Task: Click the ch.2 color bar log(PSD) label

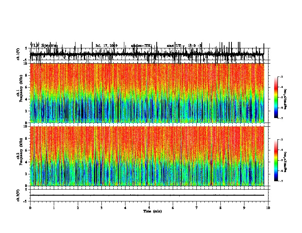Action: [286, 162]
